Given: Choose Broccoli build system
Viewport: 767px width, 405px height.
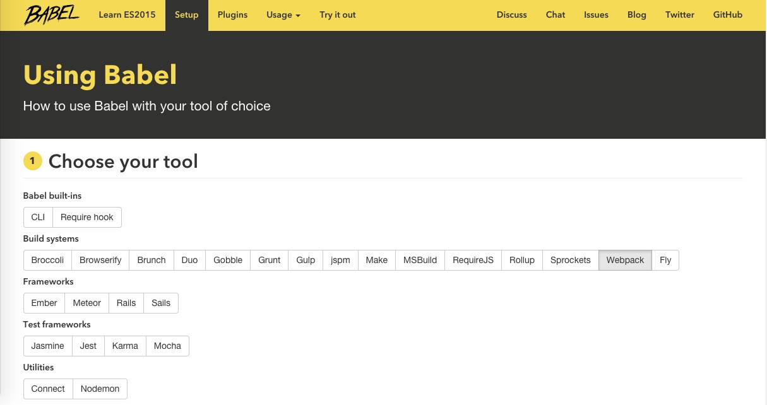Looking at the screenshot, I should 47,260.
